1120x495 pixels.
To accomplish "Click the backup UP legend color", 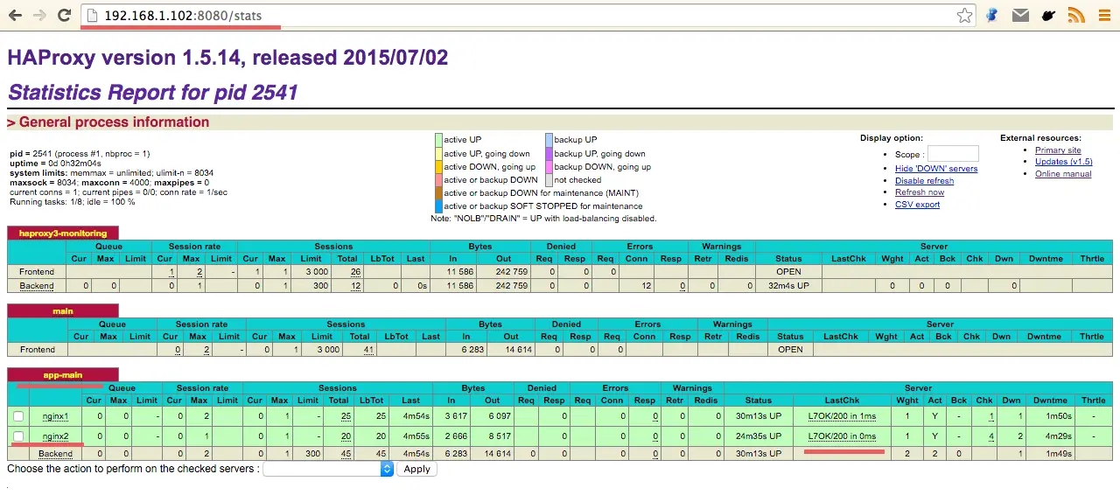I will [x=549, y=140].
